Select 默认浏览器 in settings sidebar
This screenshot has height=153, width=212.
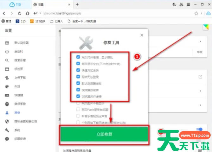[x=22, y=43]
